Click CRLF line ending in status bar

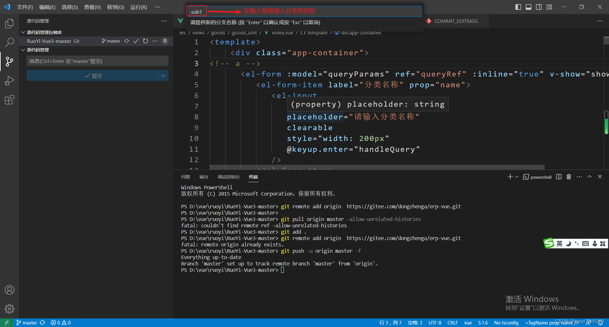(x=453, y=323)
